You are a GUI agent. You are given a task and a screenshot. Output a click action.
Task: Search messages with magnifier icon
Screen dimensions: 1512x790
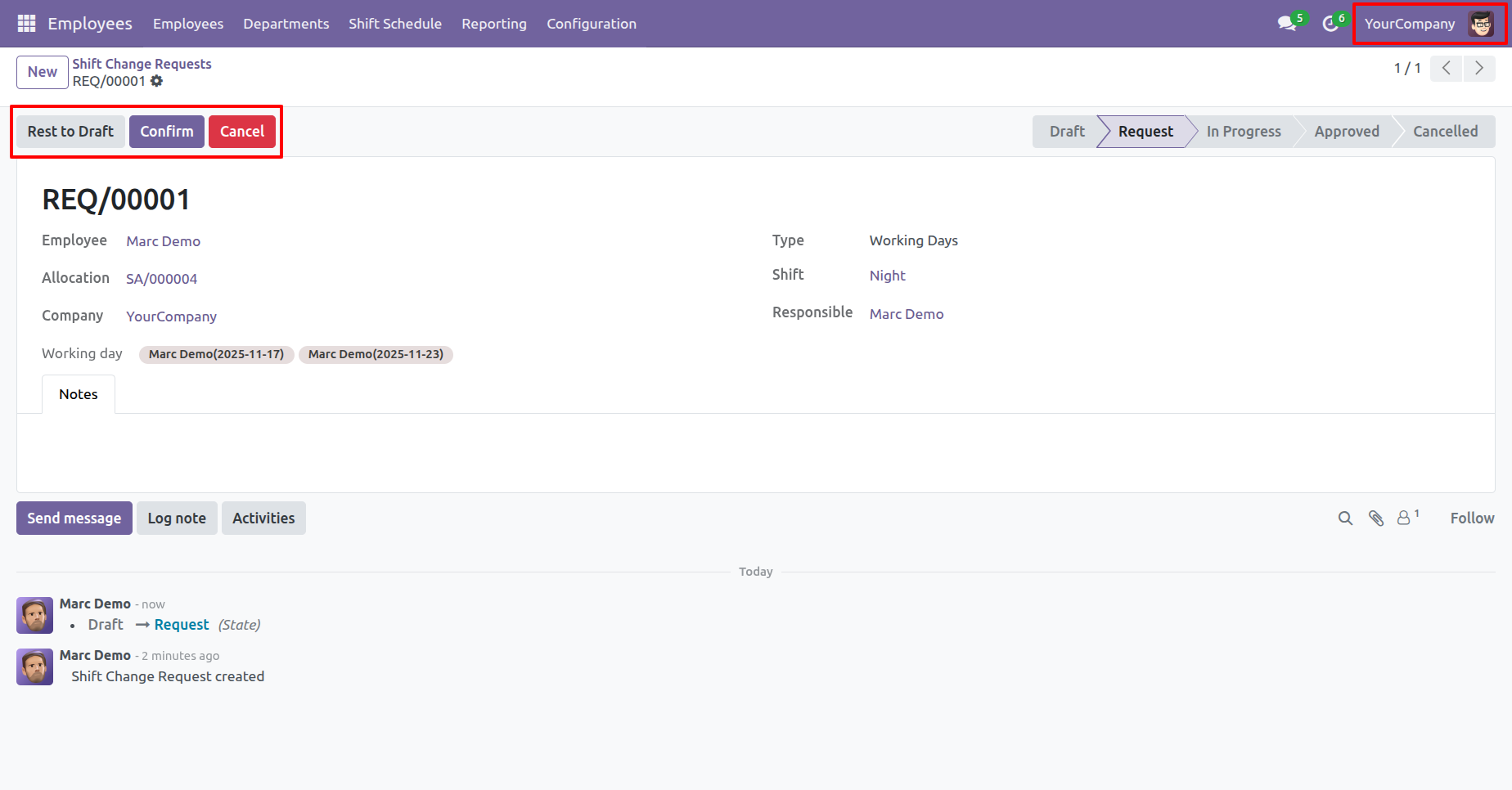(1345, 518)
